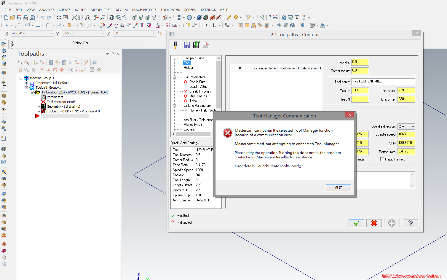The width and height of the screenshot is (447, 280).
Task: Click the Tool dia input field
Action: pyautogui.click(x=360, y=62)
